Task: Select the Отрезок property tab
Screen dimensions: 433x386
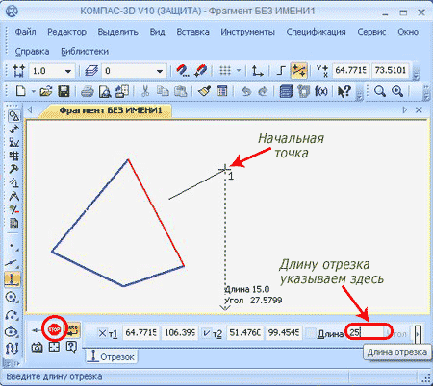Action: pyautogui.click(x=112, y=356)
